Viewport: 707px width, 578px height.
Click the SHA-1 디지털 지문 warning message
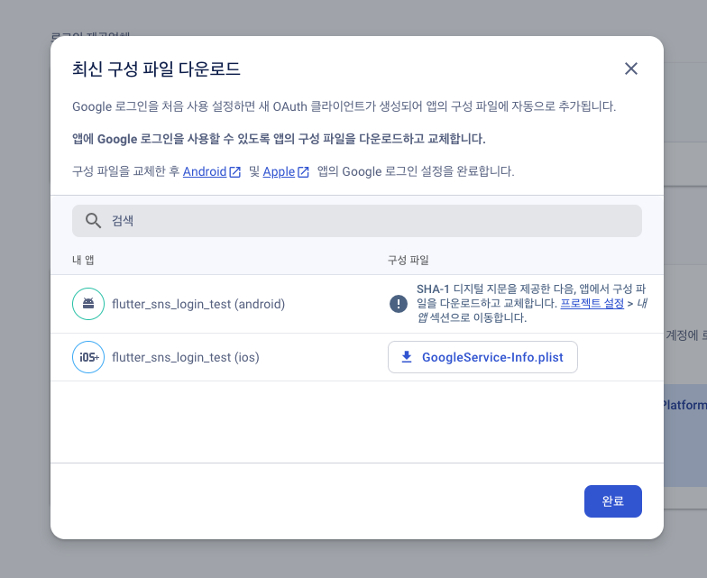pos(532,303)
